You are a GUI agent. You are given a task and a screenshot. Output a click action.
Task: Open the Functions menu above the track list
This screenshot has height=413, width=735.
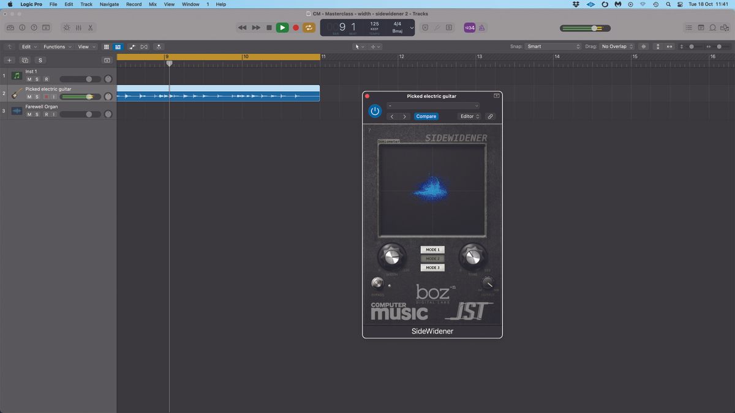tap(56, 46)
